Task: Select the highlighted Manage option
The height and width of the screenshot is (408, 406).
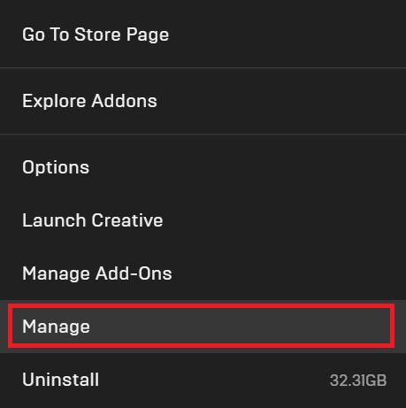Action: pos(203,327)
